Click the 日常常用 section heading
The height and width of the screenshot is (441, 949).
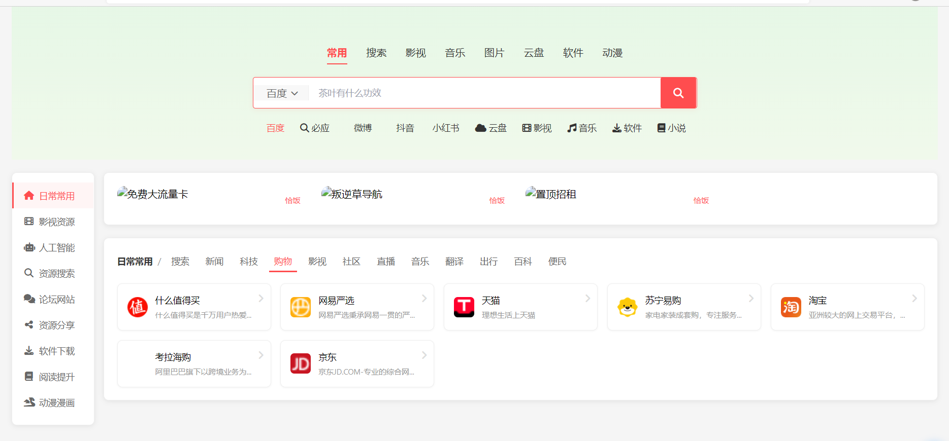pos(135,262)
